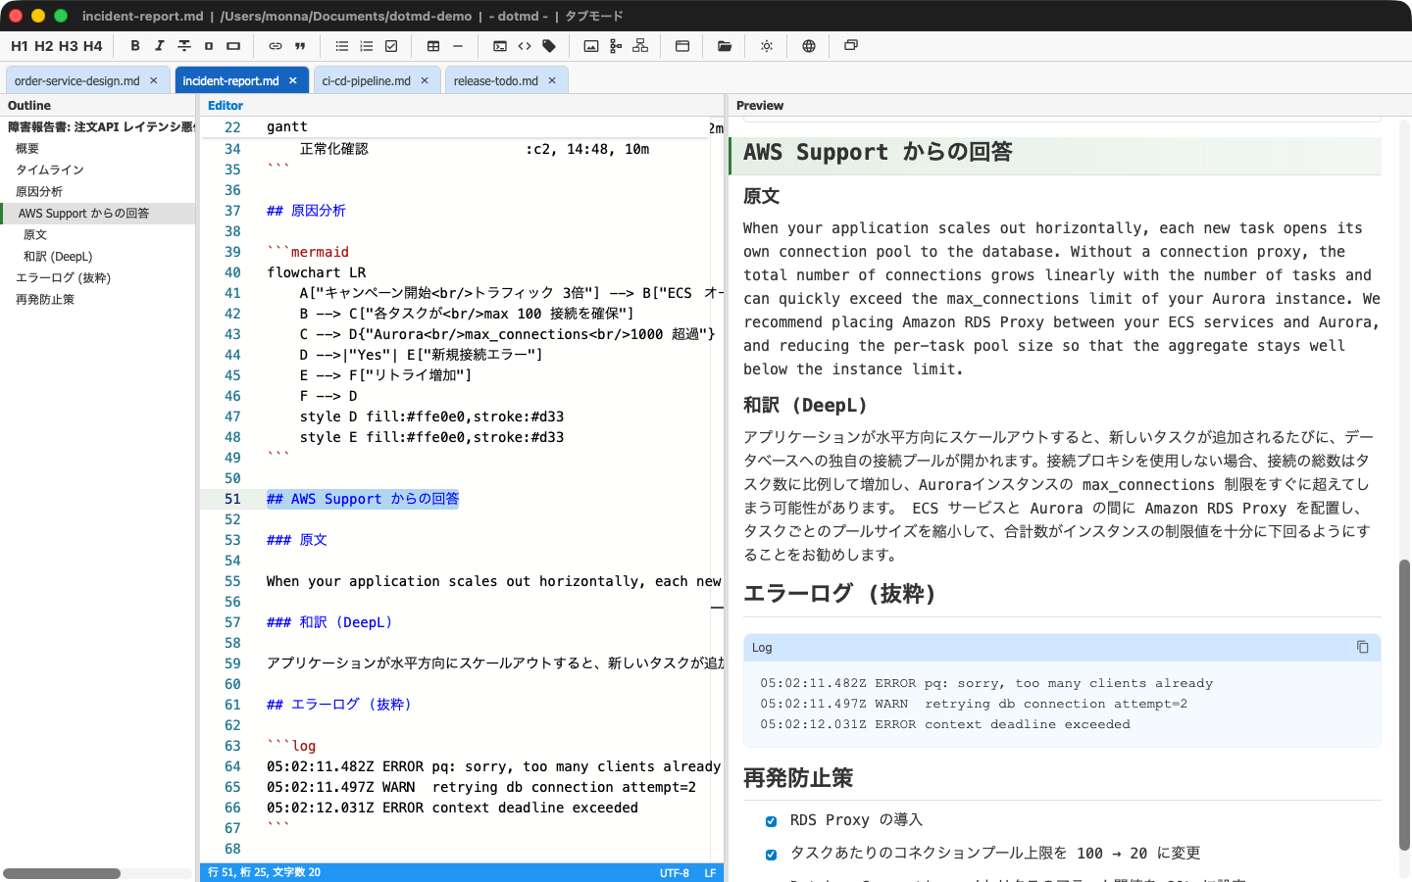Viewport: 1412px width, 882px height.
Task: Insert a horizontal rule
Action: [458, 46]
